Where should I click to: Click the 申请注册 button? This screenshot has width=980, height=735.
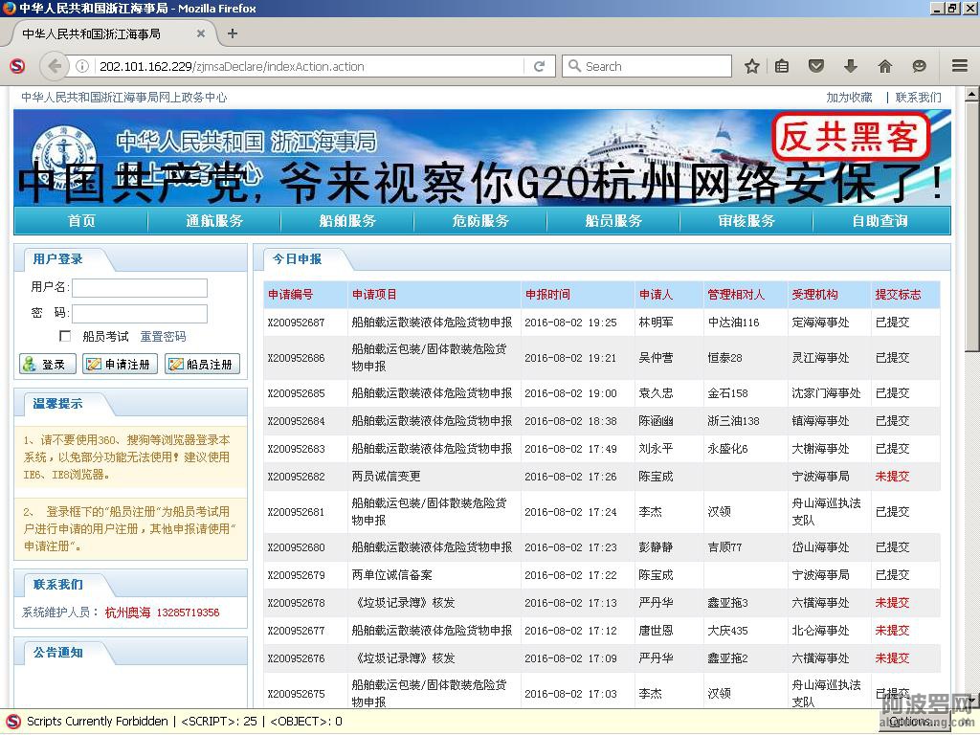[120, 365]
